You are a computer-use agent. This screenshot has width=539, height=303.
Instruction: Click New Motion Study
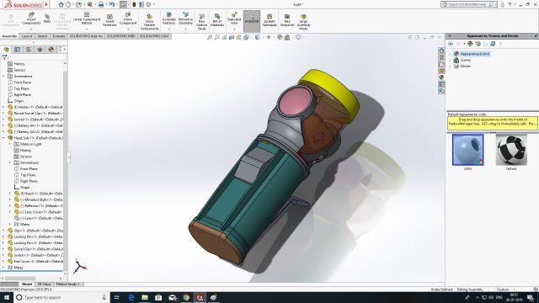(x=202, y=22)
